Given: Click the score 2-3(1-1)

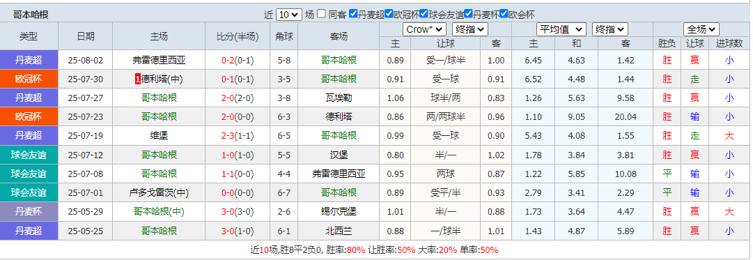Looking at the screenshot, I should 238,135.
